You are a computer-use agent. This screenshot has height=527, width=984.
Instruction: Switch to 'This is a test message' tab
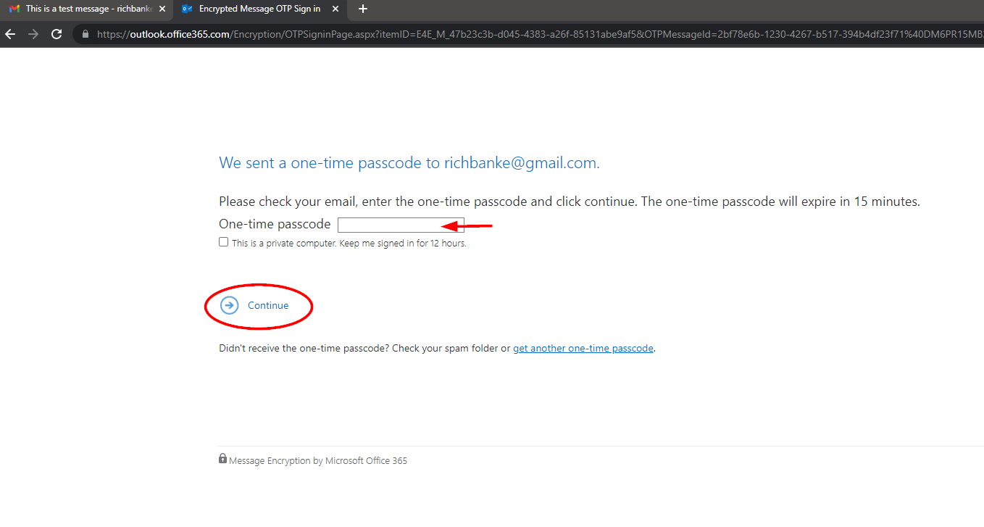(x=84, y=9)
